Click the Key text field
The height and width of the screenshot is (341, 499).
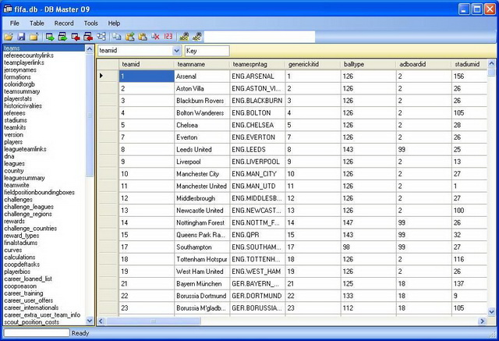(x=207, y=51)
